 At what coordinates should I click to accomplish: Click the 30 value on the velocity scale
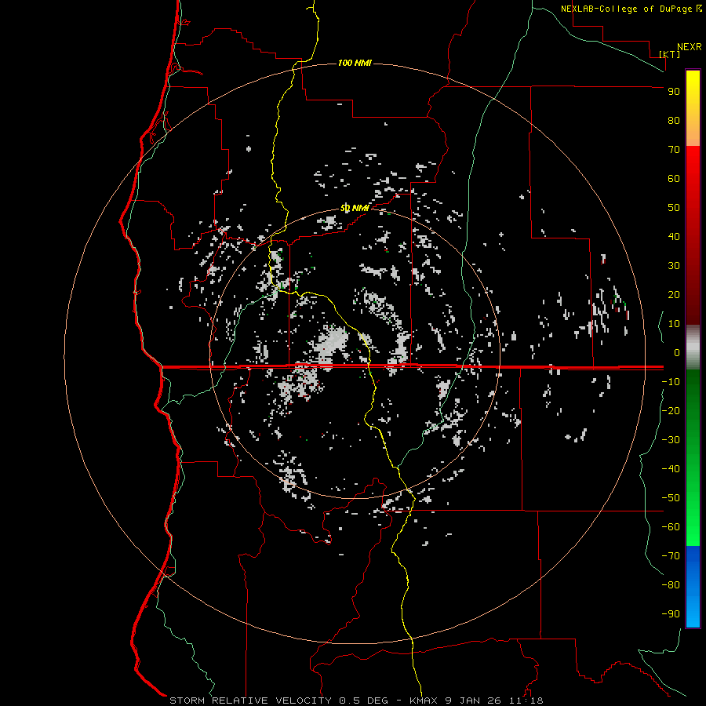click(674, 266)
